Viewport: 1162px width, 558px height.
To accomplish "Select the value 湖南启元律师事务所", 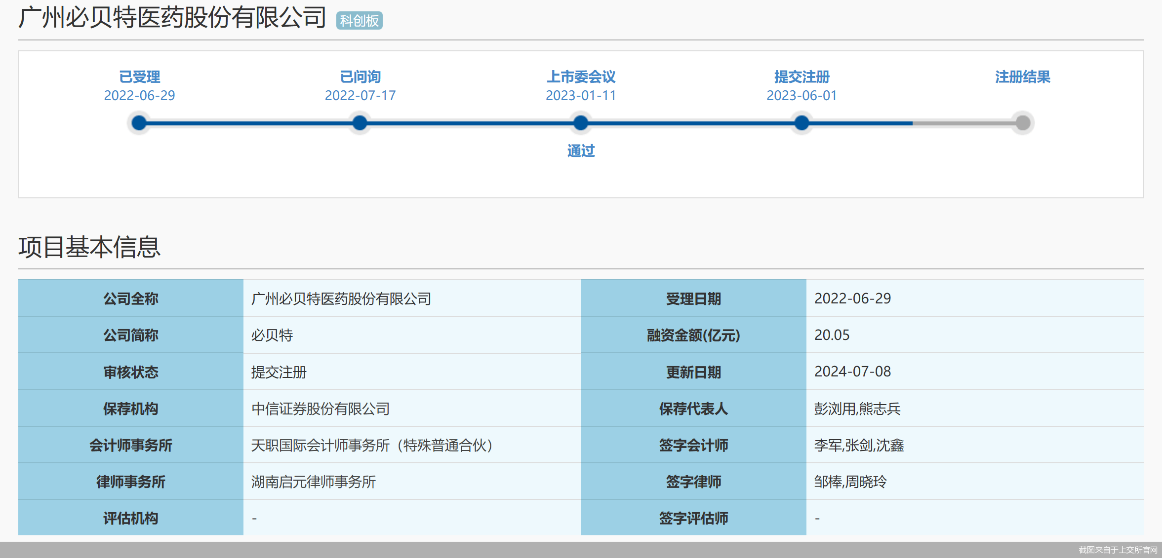I will 314,482.
